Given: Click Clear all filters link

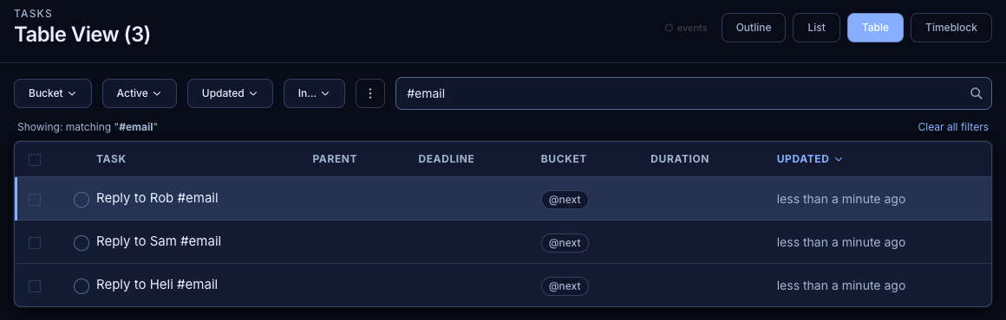Looking at the screenshot, I should point(953,127).
